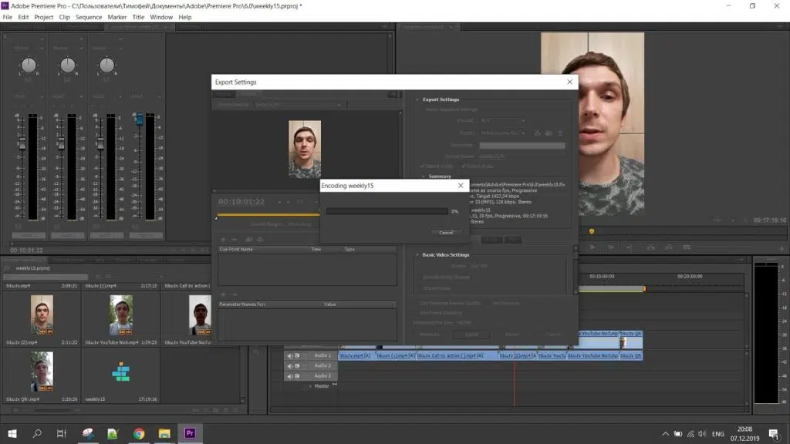Adjust first audio mixer pan knob
The height and width of the screenshot is (444, 790).
tap(29, 65)
